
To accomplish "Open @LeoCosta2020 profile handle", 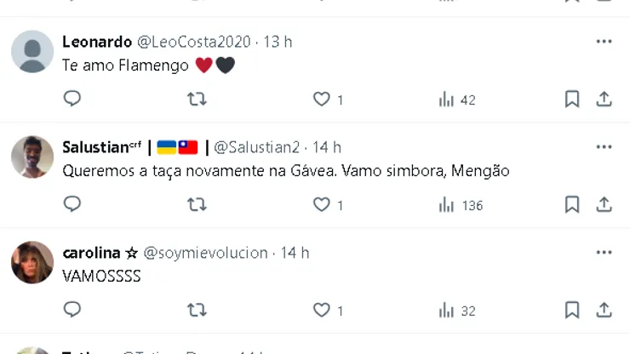I will click(x=194, y=42).
